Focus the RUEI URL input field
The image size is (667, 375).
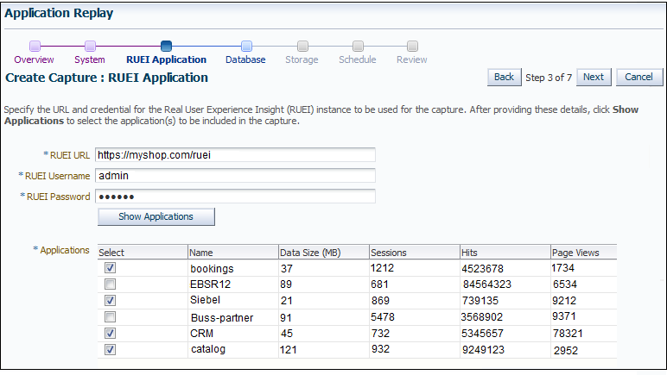click(x=235, y=155)
